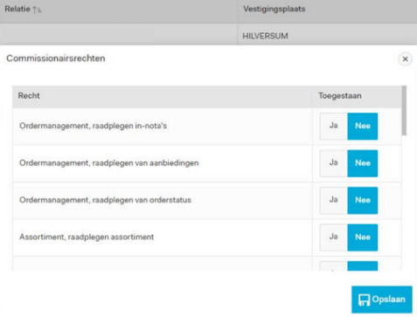The height and width of the screenshot is (317, 417).
Task: Set raadplegen in-nota's to Ja
Action: 333,126
